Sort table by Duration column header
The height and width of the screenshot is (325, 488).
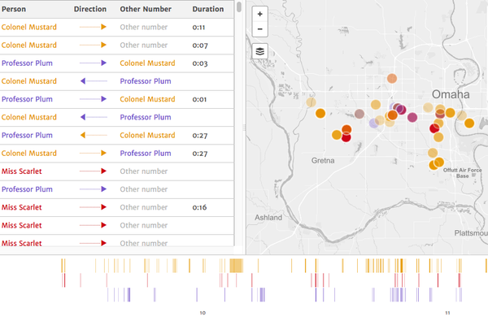click(x=208, y=9)
